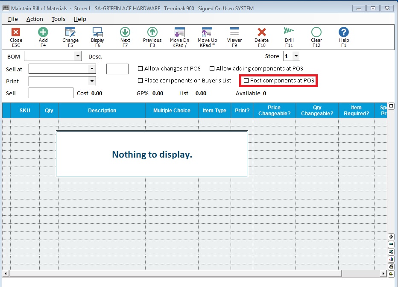Viewport: 398px width, 287px height.
Task: Open the Tools menu
Action: (58, 19)
